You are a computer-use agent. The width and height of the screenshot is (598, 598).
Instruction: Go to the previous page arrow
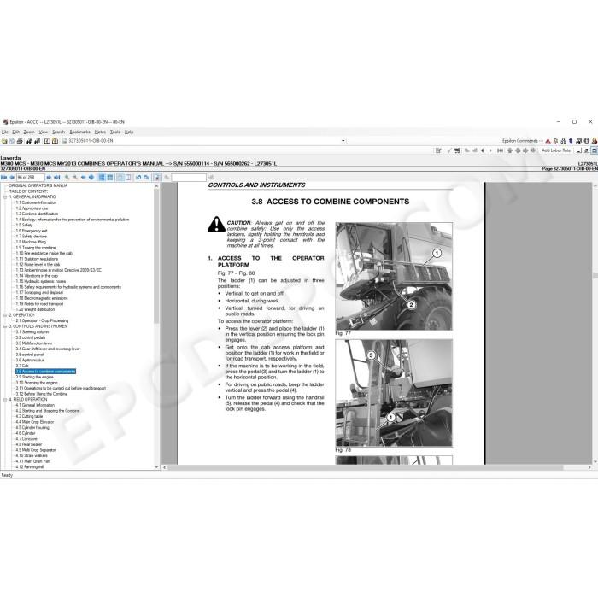point(12,178)
